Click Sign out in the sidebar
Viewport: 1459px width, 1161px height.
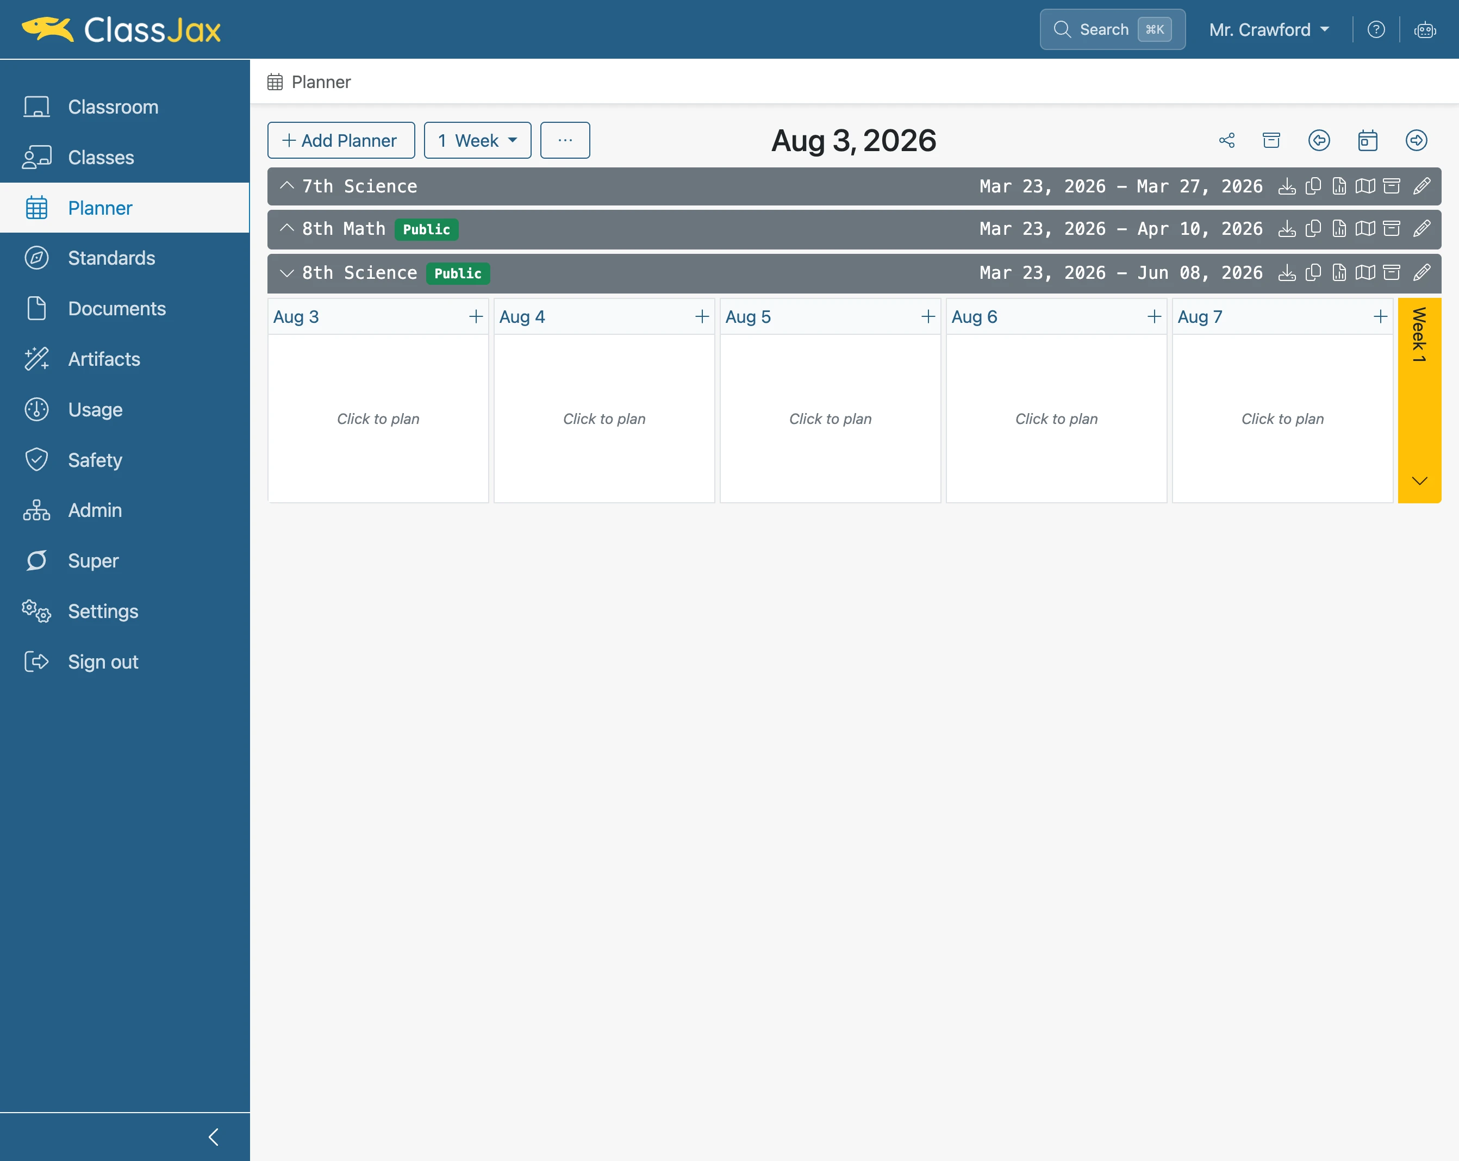(x=125, y=661)
